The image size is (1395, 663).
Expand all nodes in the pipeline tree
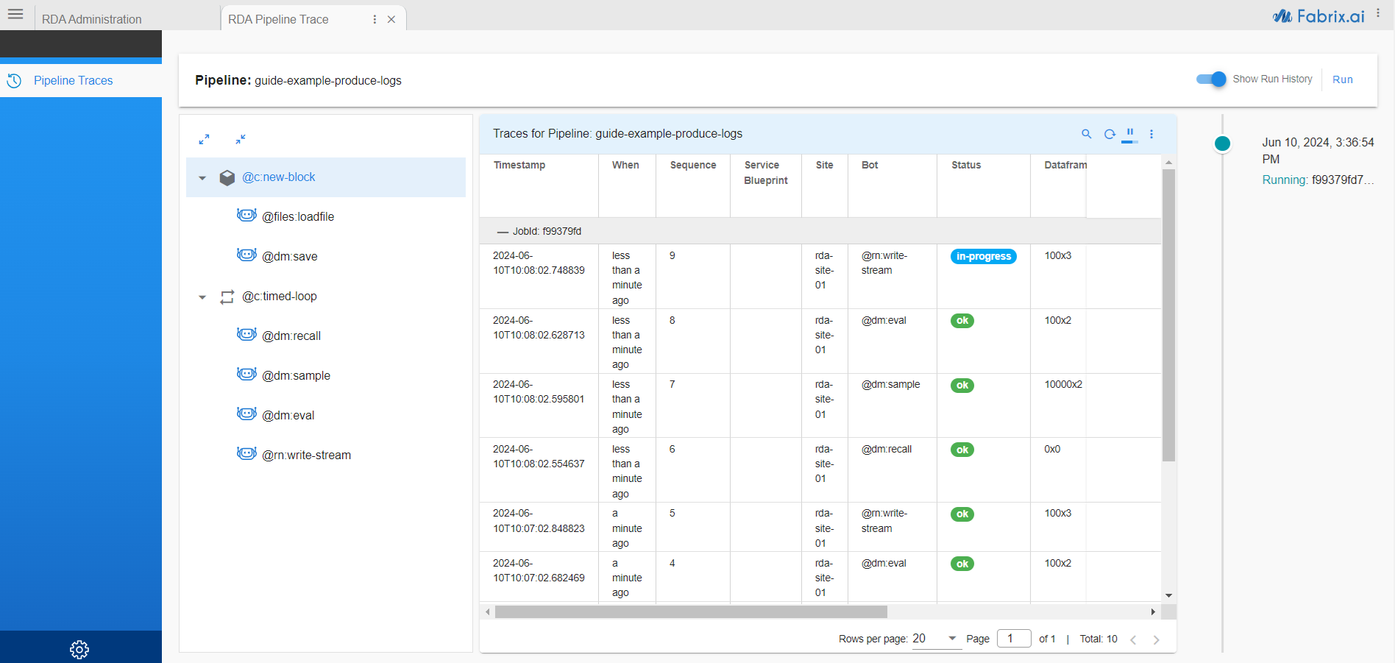click(x=205, y=139)
